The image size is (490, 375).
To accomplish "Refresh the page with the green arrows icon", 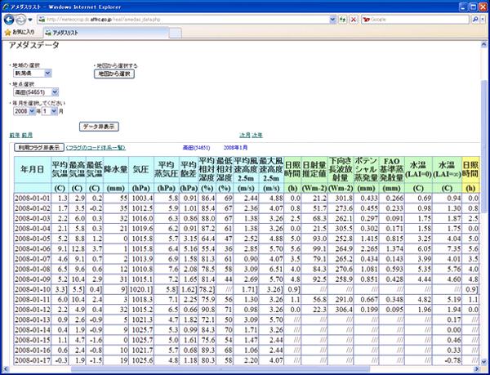I will coord(343,20).
